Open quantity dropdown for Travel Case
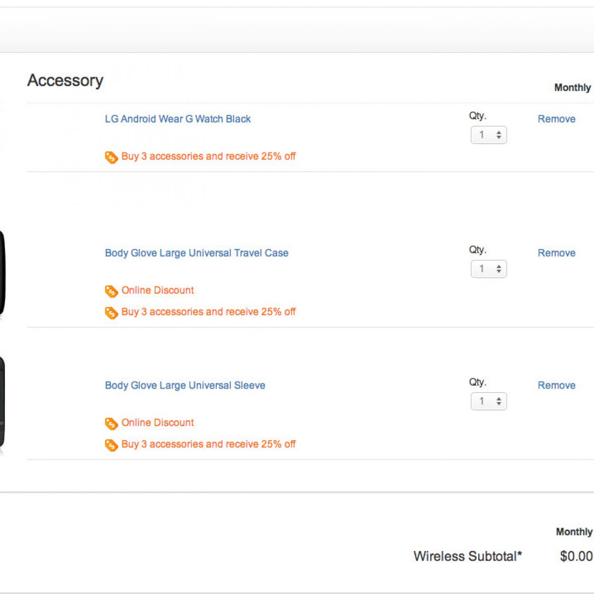Screen dimensions: 594x594 (x=489, y=269)
